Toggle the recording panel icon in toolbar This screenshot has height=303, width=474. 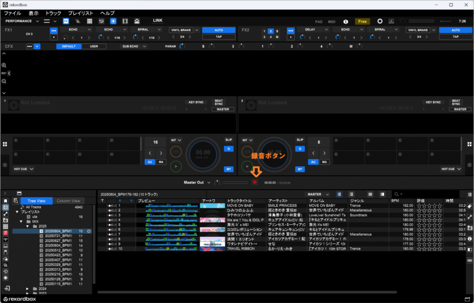pos(113,21)
